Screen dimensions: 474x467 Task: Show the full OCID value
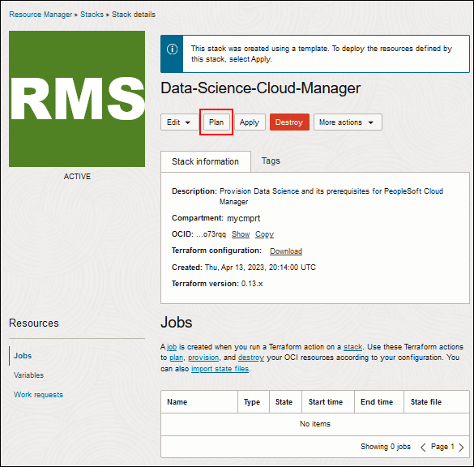241,234
